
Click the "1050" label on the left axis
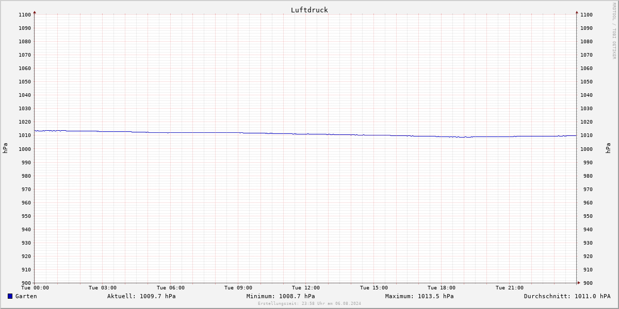25,81
